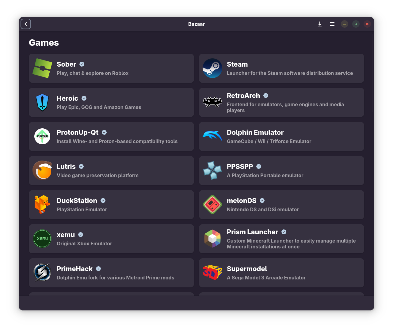Click the Bazaar window title
The image size is (393, 331).
(196, 24)
